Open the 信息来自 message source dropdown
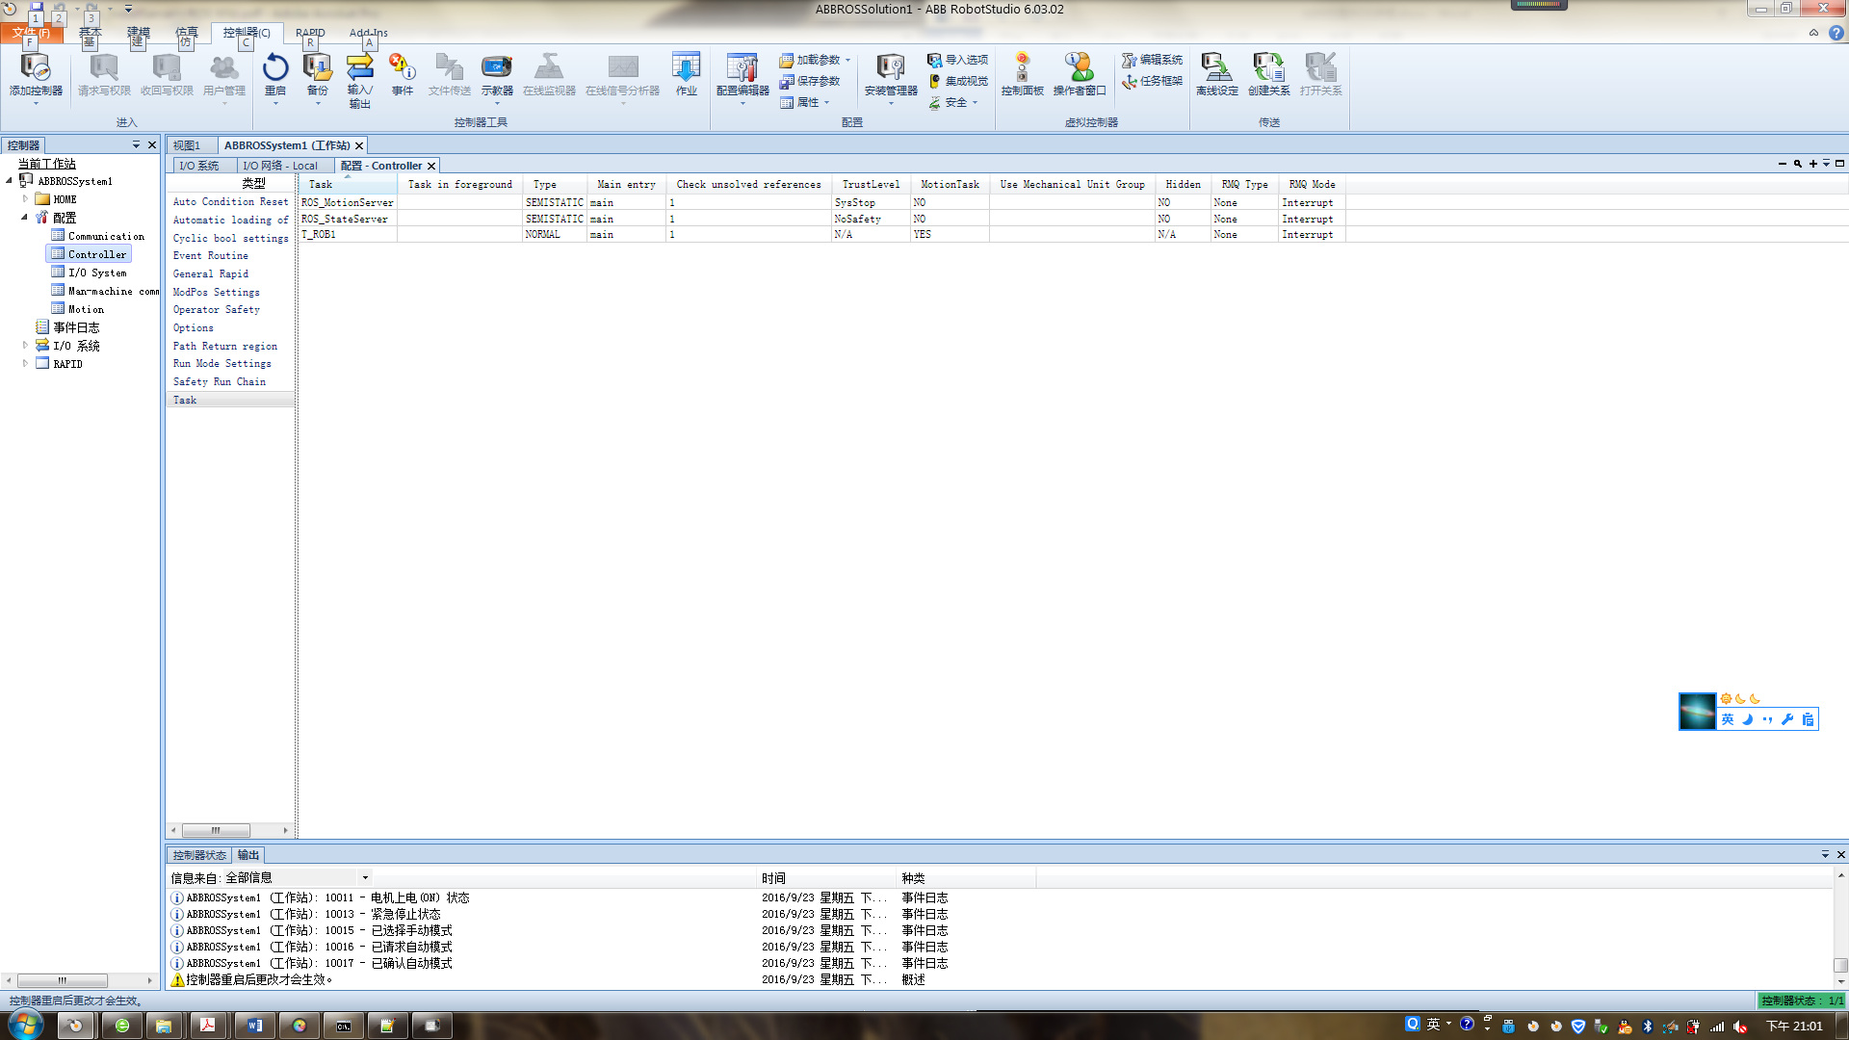Image resolution: width=1849 pixels, height=1040 pixels. click(365, 877)
